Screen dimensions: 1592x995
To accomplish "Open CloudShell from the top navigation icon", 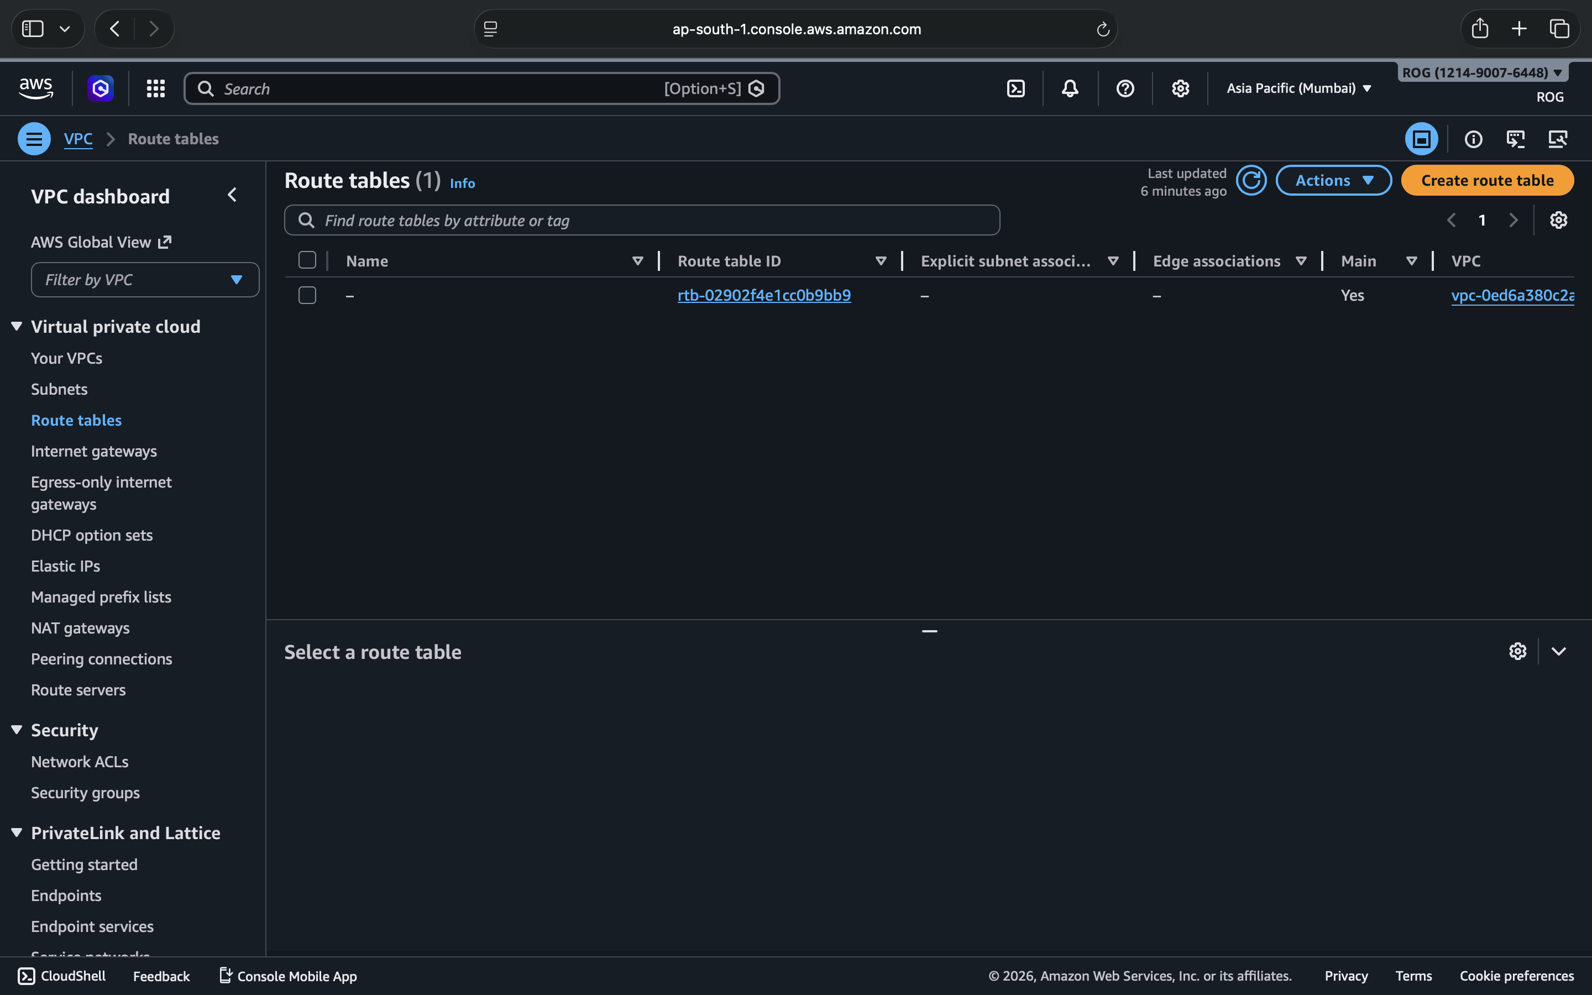I will (1015, 88).
